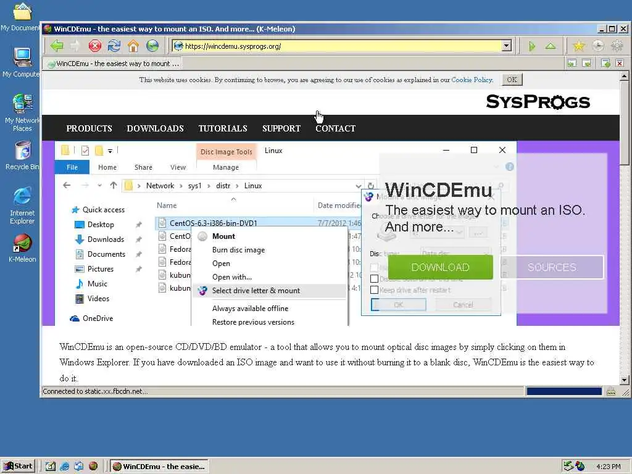Click the 4:23 PM system clock
The width and height of the screenshot is (632, 474).
point(608,467)
